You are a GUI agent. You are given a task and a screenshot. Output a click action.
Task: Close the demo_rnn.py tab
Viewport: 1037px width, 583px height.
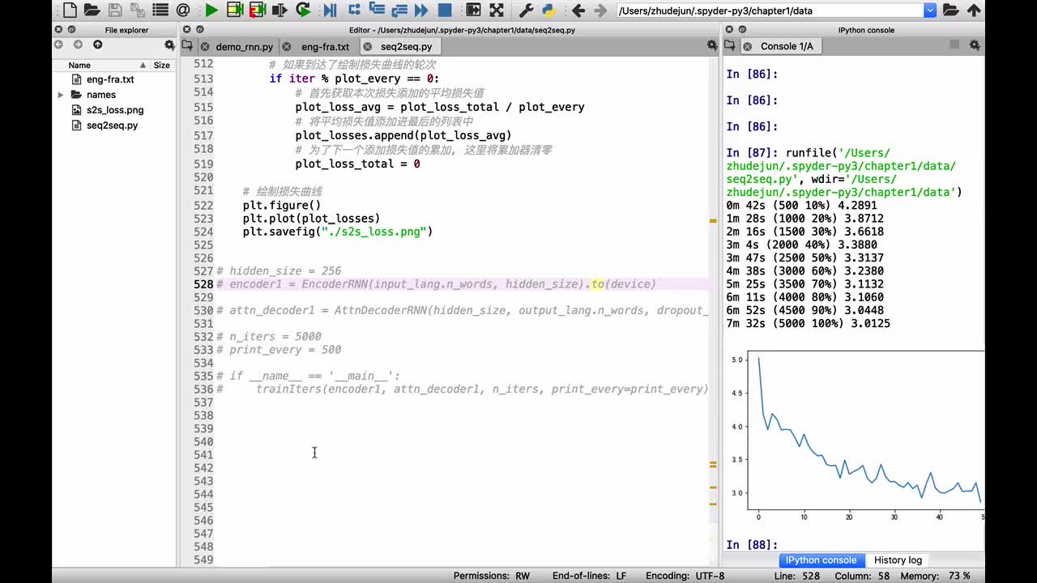point(205,47)
